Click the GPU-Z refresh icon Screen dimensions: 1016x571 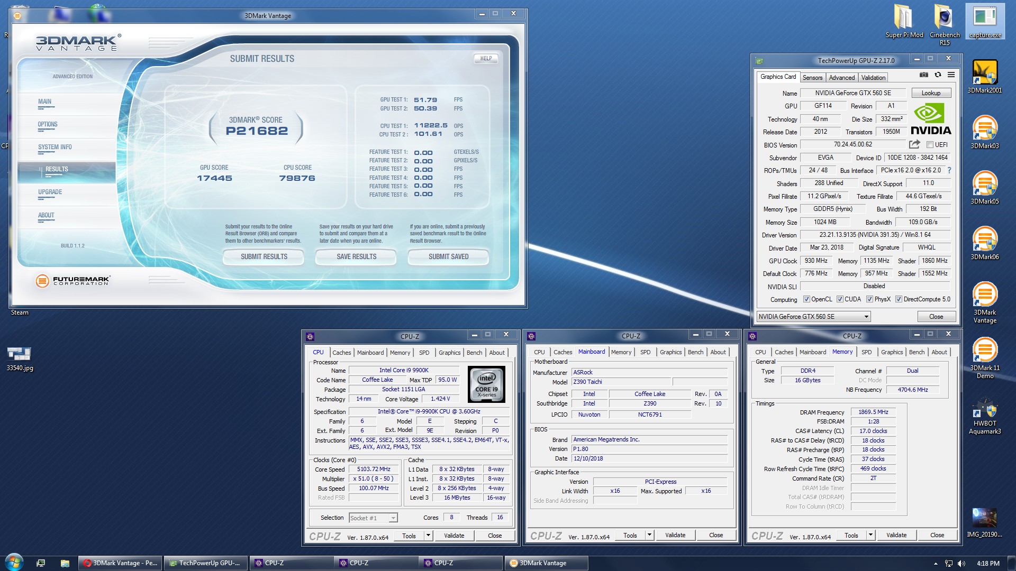tap(938, 75)
